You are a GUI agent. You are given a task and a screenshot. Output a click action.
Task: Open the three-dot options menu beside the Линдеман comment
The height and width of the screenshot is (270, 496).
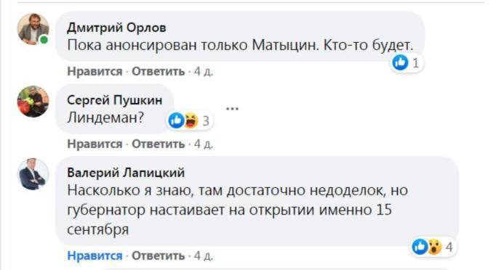tap(232, 109)
